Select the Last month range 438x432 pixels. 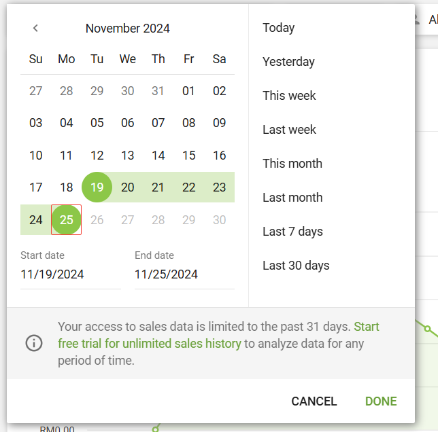point(292,198)
